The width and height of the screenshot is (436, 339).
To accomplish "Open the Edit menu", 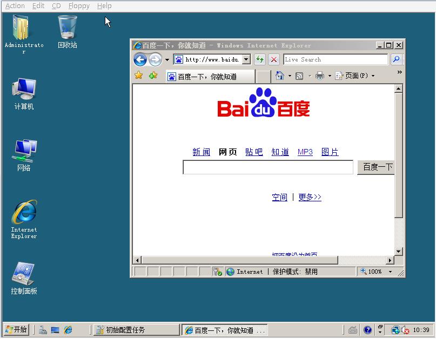I will (38, 5).
